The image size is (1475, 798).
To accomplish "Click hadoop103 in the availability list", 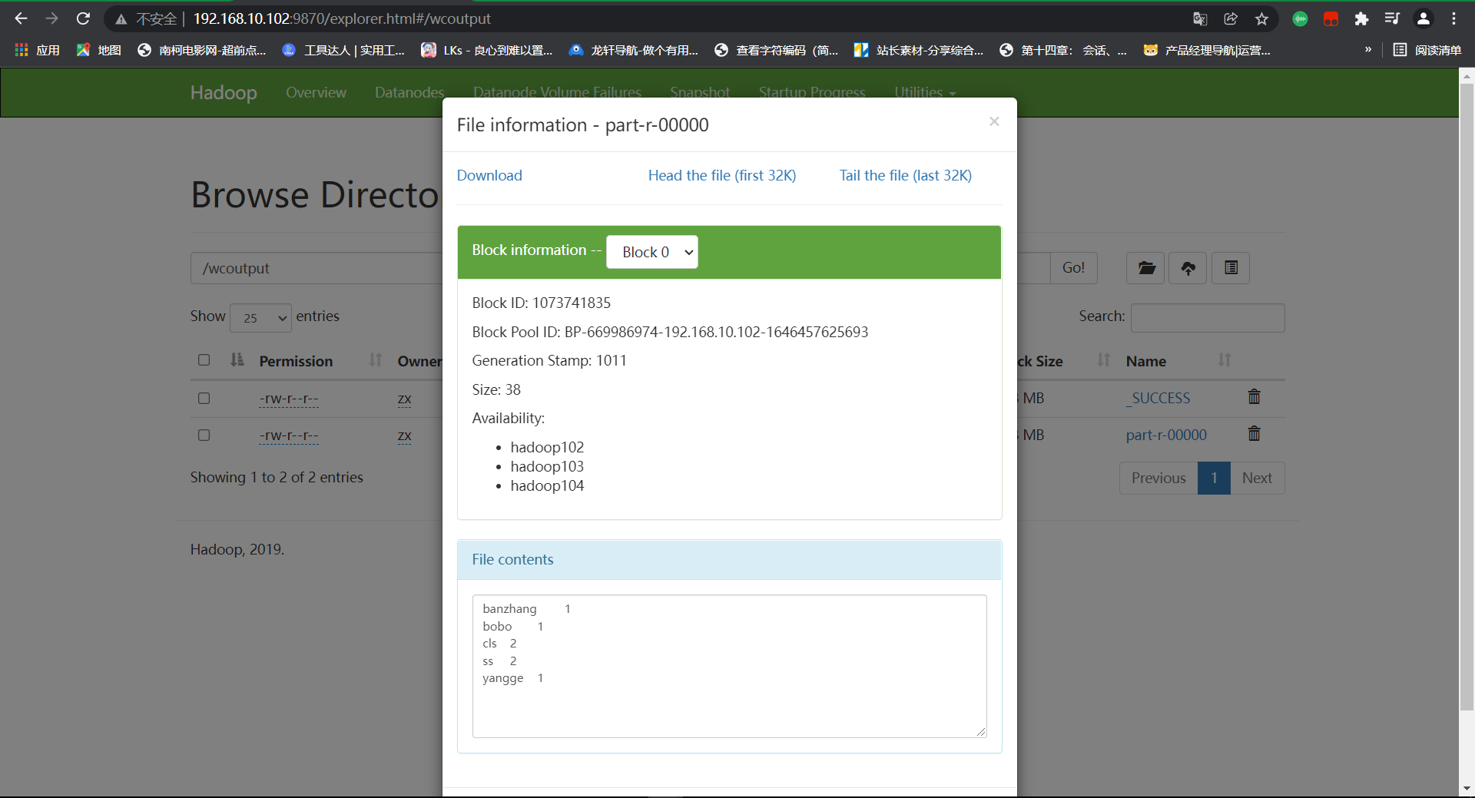I will click(547, 466).
